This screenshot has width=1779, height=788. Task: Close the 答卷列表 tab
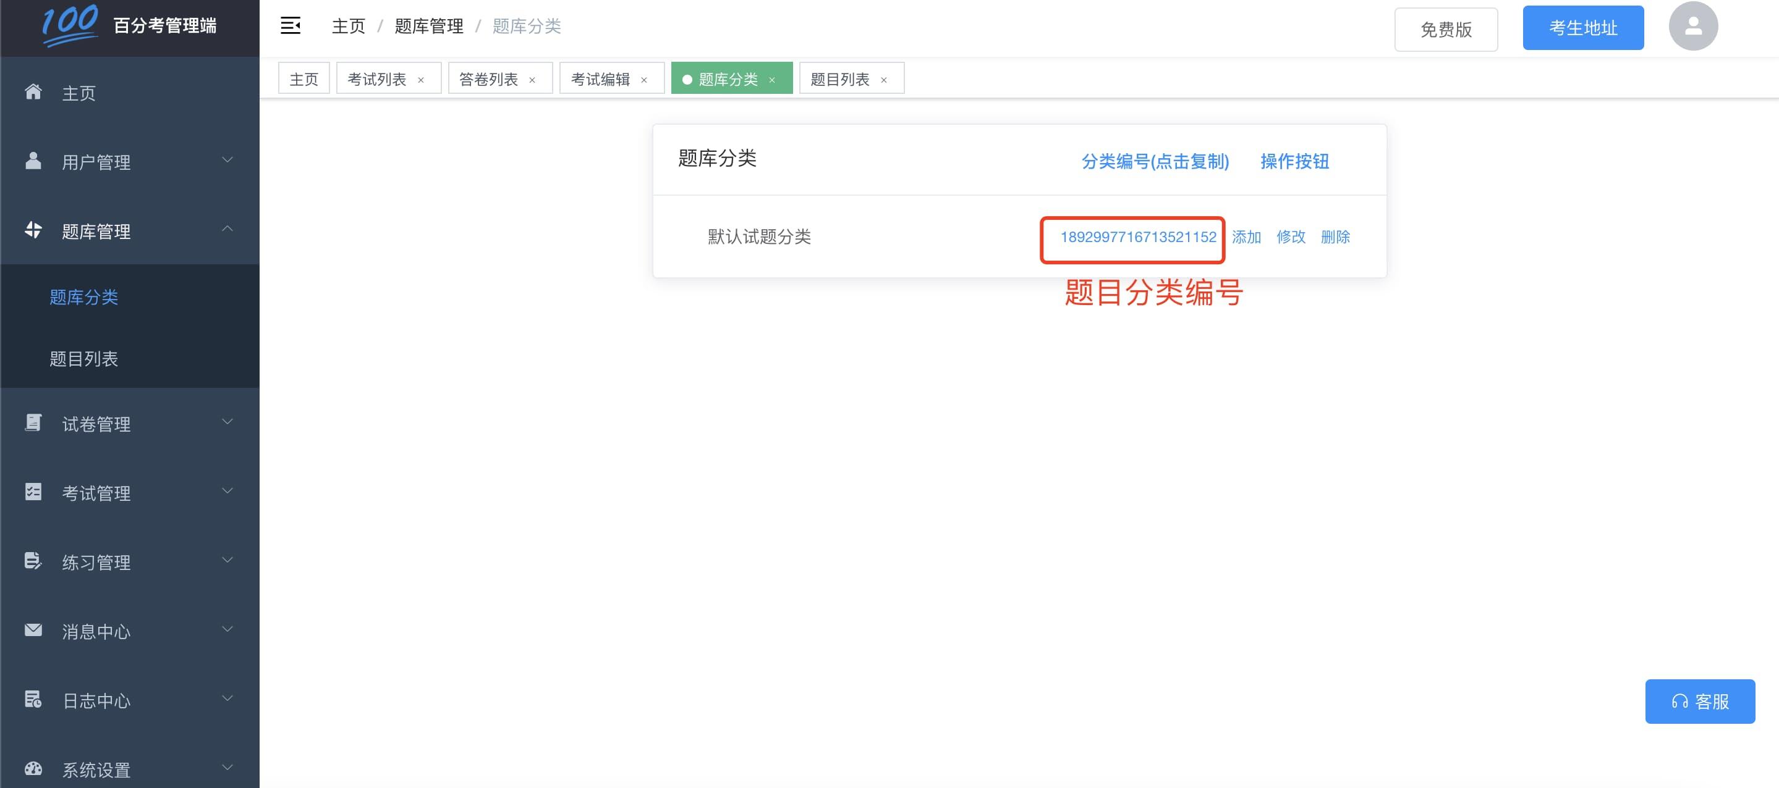tap(532, 80)
